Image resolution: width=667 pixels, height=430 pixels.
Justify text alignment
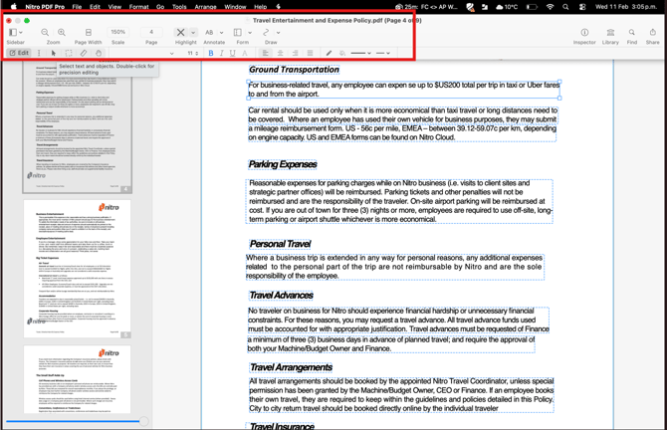click(x=310, y=53)
